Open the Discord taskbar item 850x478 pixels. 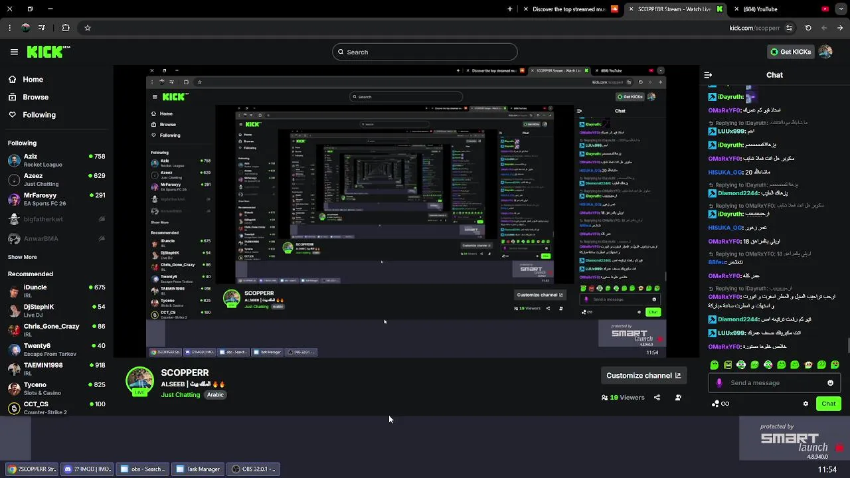(x=88, y=469)
